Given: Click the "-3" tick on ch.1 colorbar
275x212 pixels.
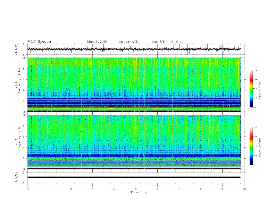Looking at the screenshot, I should [x=256, y=70].
